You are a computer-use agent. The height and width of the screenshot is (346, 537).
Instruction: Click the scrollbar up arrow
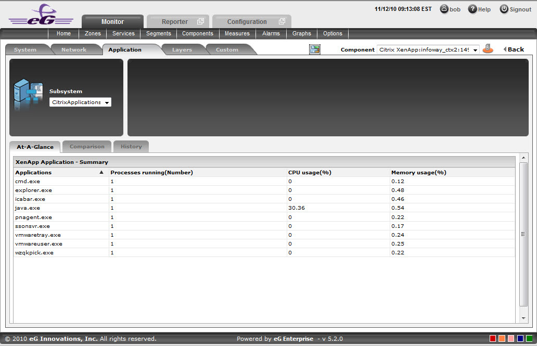tap(523, 158)
